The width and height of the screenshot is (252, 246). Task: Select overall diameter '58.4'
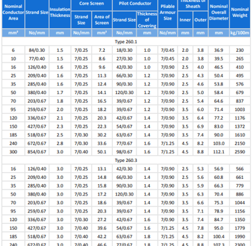[x=218, y=93]
